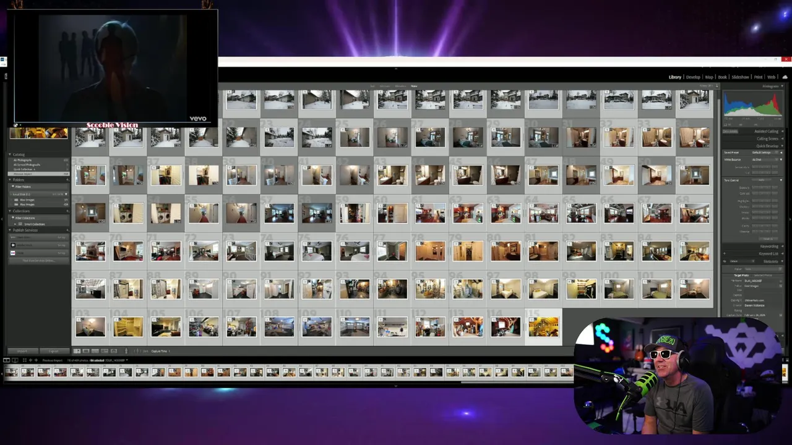Select Previous Import in Catalog
The width and height of the screenshot is (792, 445).
tap(38, 174)
